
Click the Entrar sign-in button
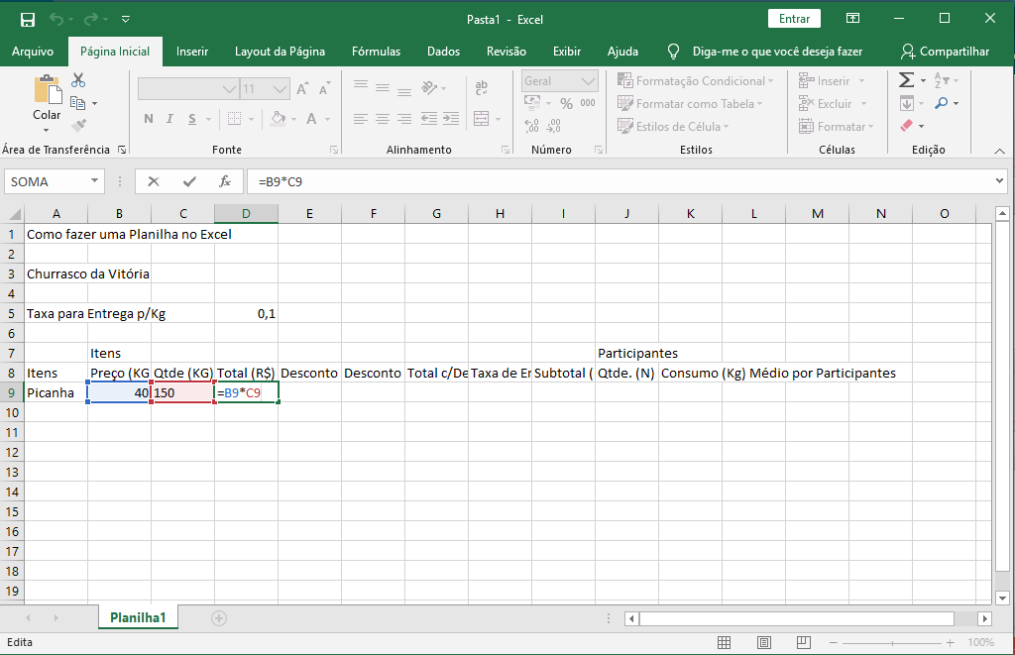[x=794, y=19]
